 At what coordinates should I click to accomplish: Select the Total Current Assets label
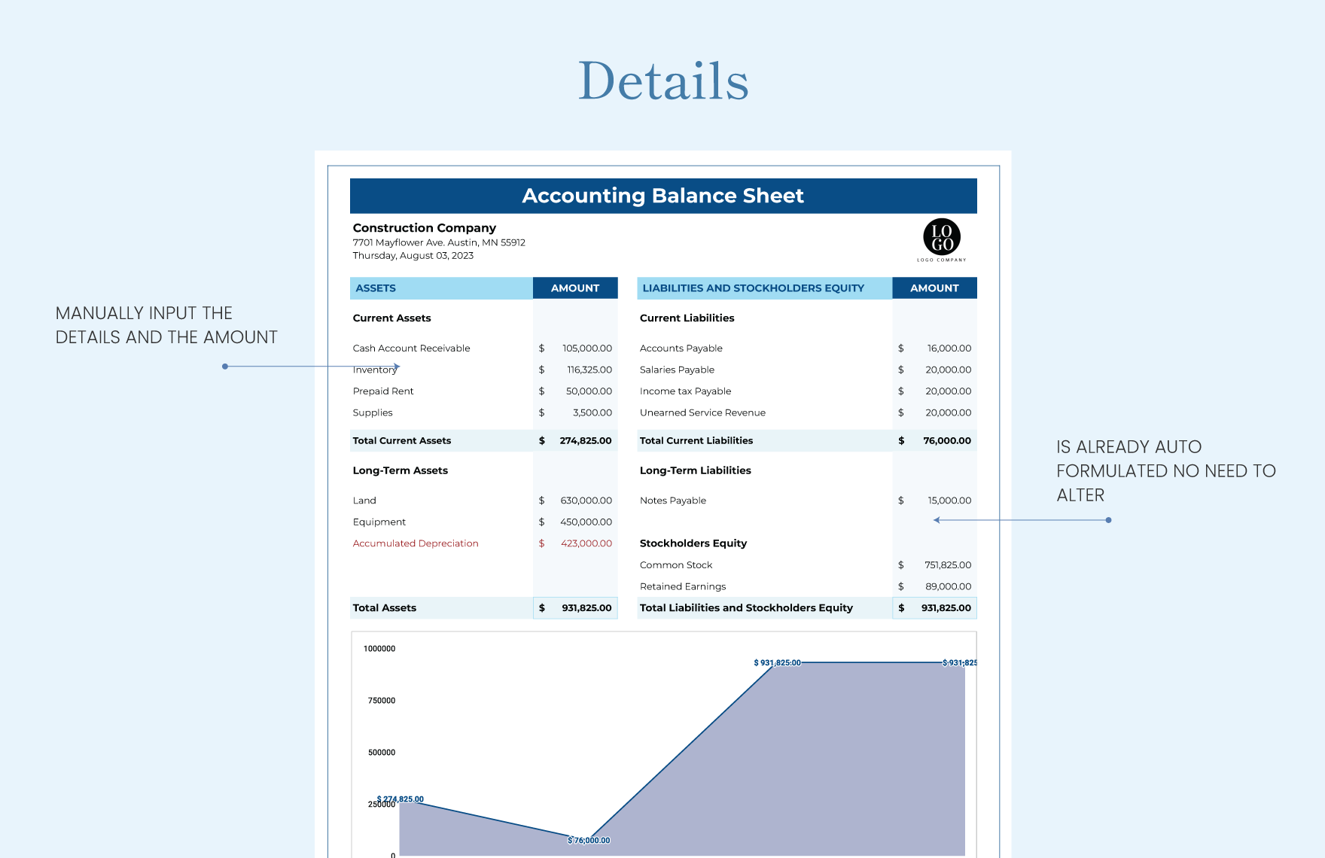click(402, 441)
